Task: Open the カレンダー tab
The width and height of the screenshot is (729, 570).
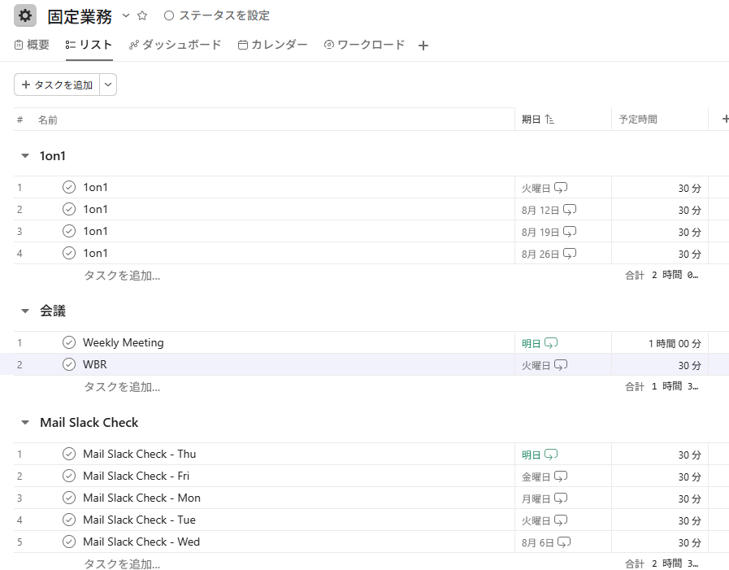Action: click(x=273, y=45)
